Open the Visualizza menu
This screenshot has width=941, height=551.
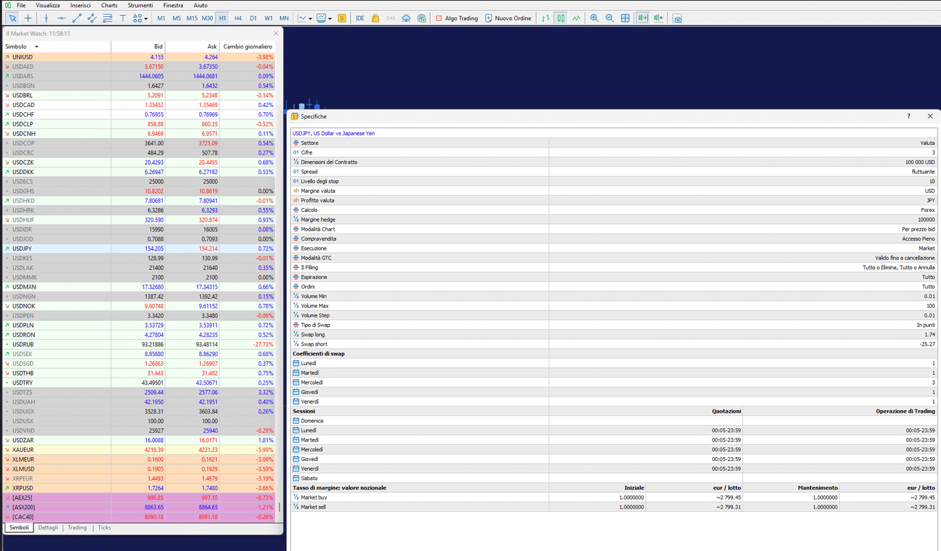[x=48, y=5]
